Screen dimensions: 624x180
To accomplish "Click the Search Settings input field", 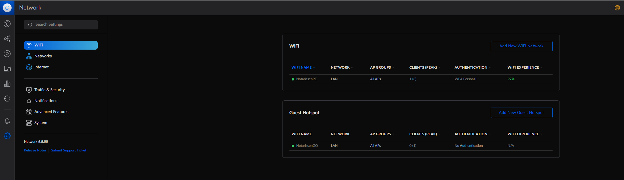I will pyautogui.click(x=61, y=25).
